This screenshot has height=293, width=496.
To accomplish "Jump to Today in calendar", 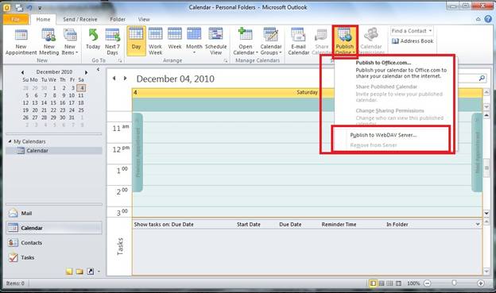I will 93,39.
